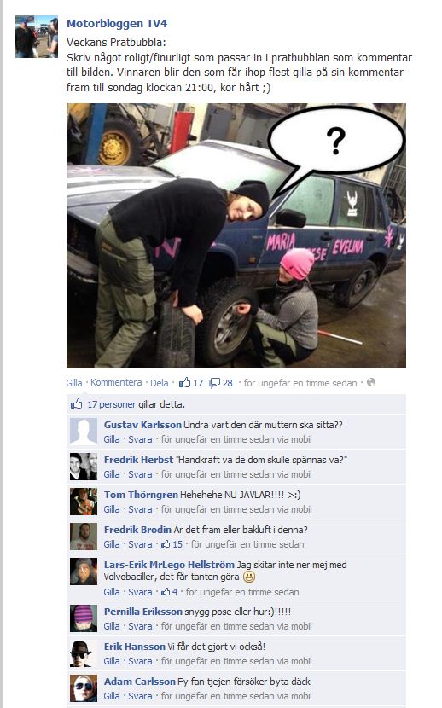Click thumbs-up icon beside '17 personer gillar detta'

(76, 403)
